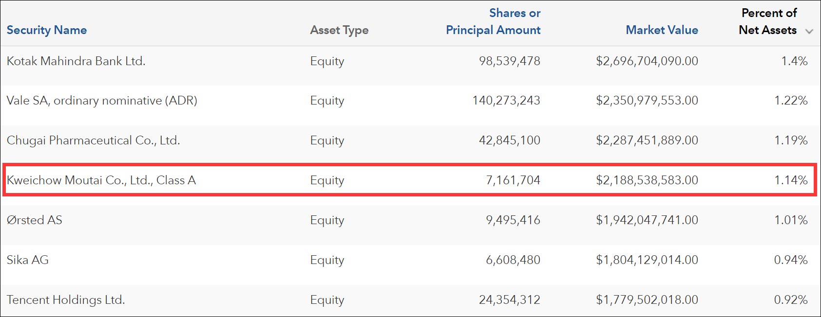
Task: Click Kweichow Moutai's 1.14% net assets value
Action: 791,180
